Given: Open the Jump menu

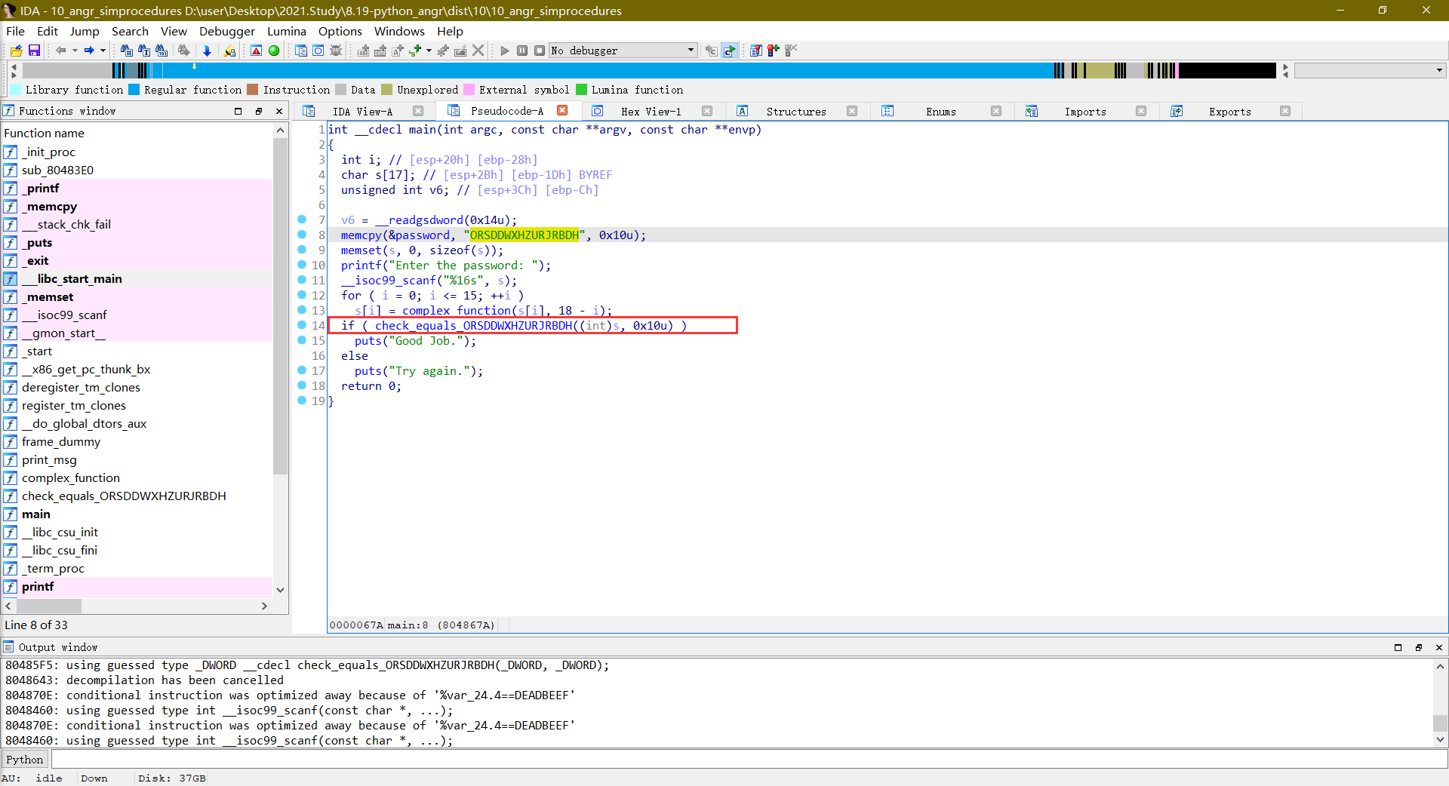Looking at the screenshot, I should tap(85, 31).
